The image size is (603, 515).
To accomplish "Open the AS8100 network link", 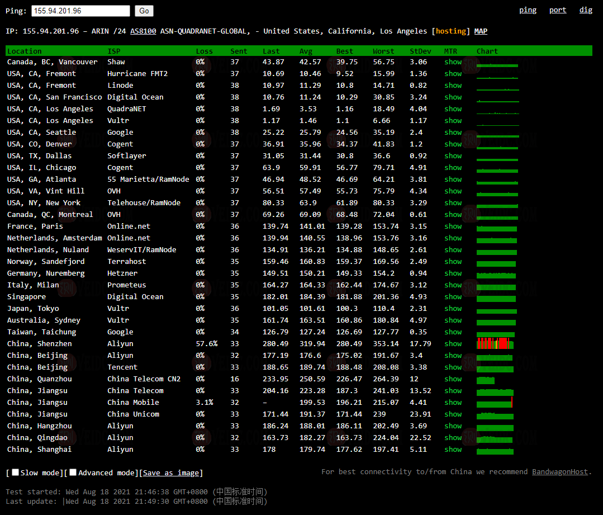I will 143,31.
